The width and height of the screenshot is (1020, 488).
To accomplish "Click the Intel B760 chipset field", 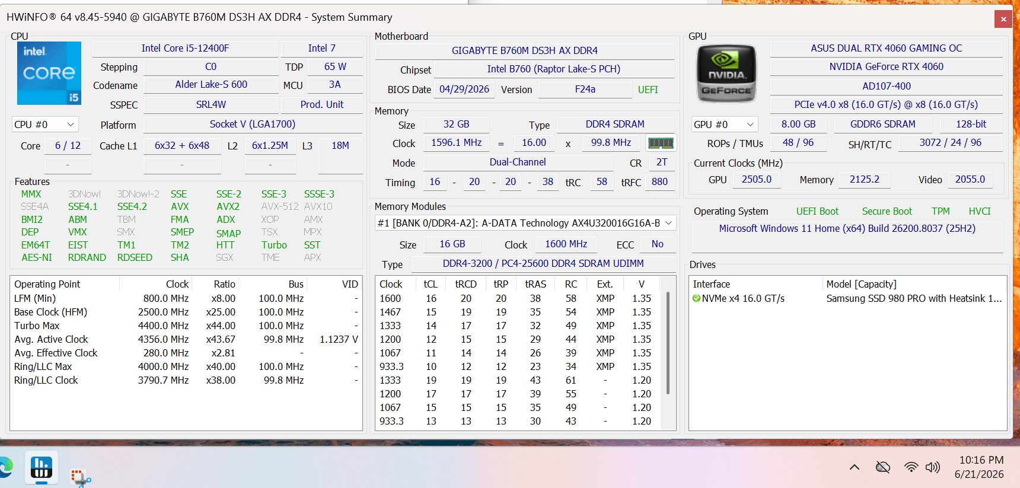I will (554, 69).
